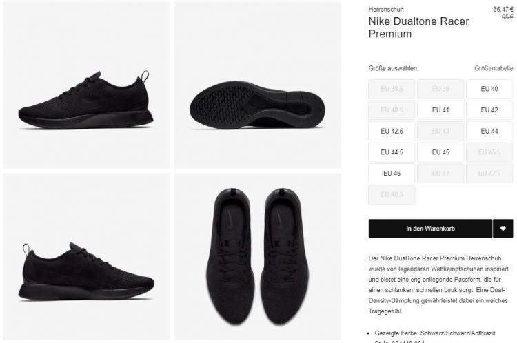The image size is (517, 343).
Task: Click the unavailable size EU 43
Action: [x=440, y=131]
